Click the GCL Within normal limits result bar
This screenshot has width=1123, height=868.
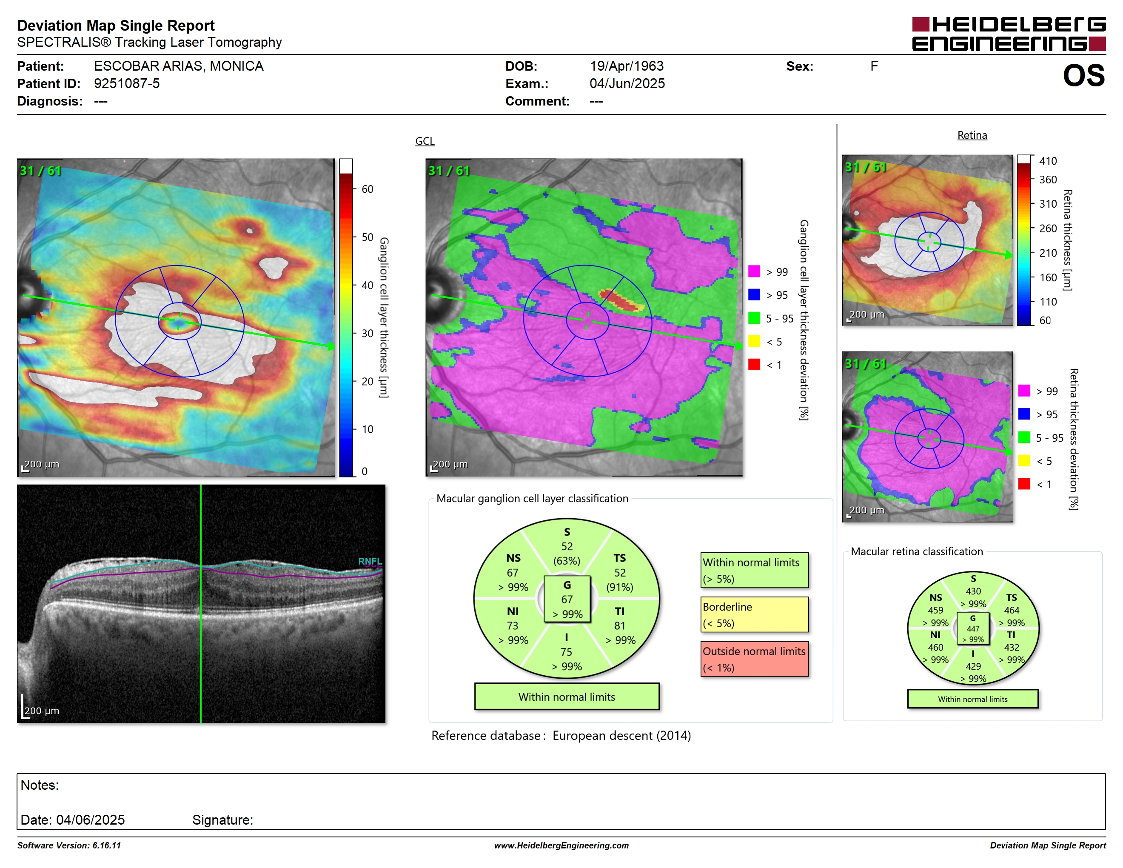tap(567, 697)
